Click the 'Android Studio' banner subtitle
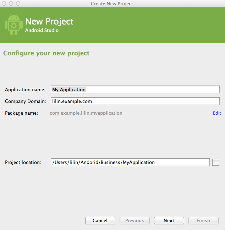225x230 pixels. 42,31
